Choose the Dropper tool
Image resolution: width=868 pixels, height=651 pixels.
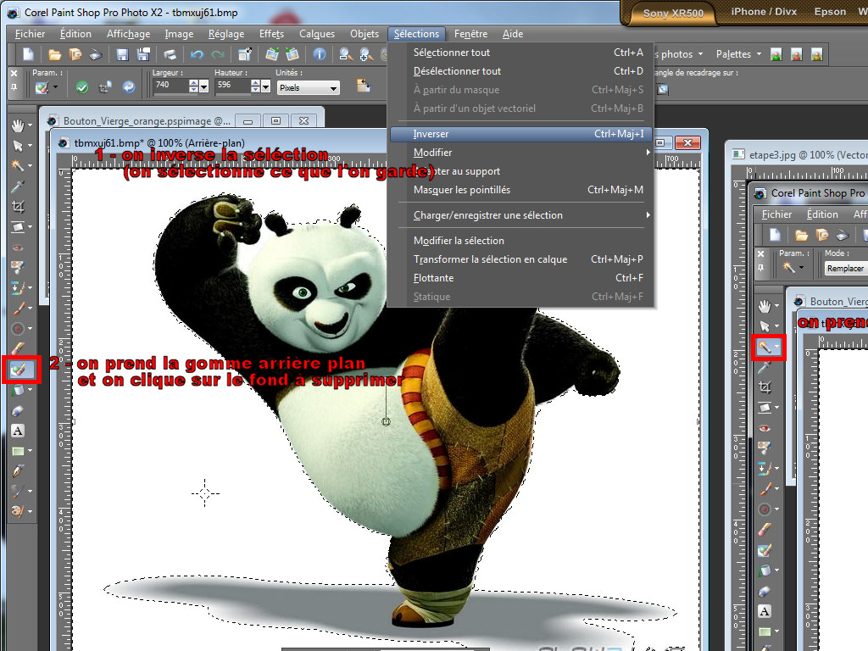tap(18, 186)
